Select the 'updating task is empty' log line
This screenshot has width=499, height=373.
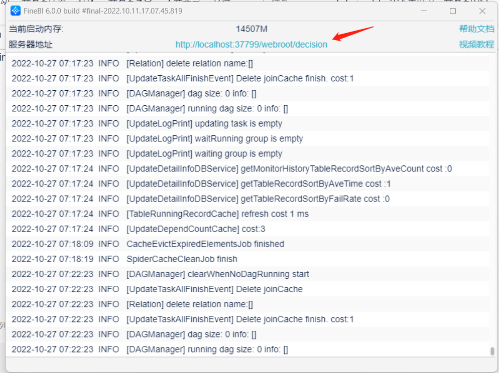(x=247, y=124)
